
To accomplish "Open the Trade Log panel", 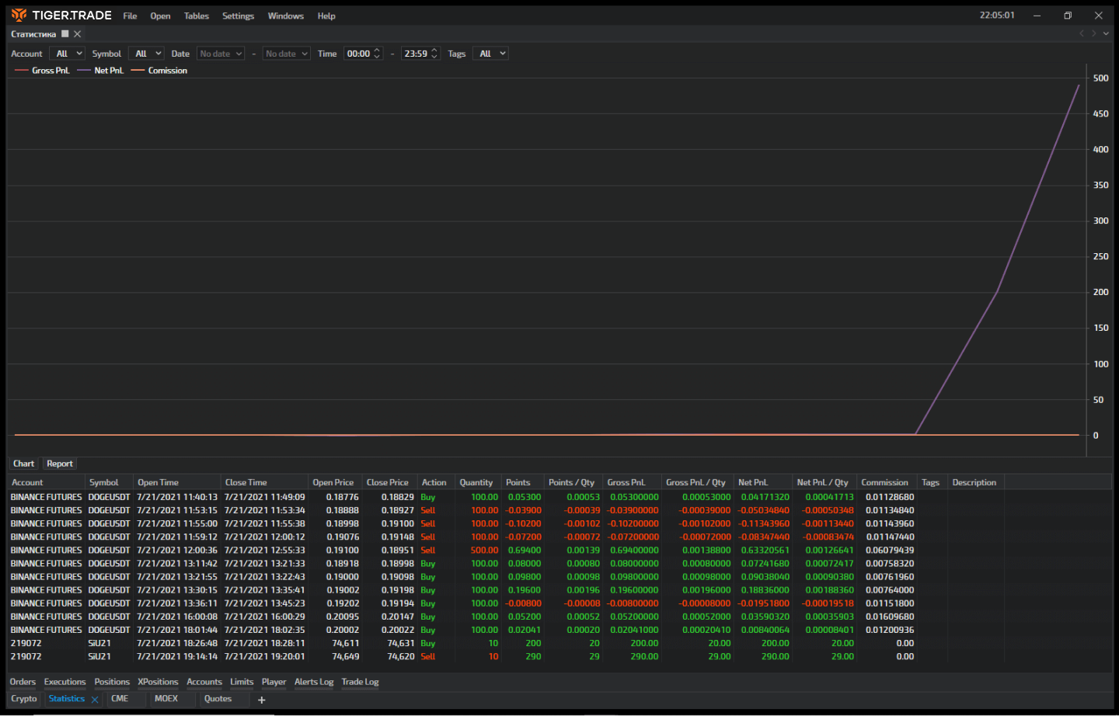I will pos(360,682).
